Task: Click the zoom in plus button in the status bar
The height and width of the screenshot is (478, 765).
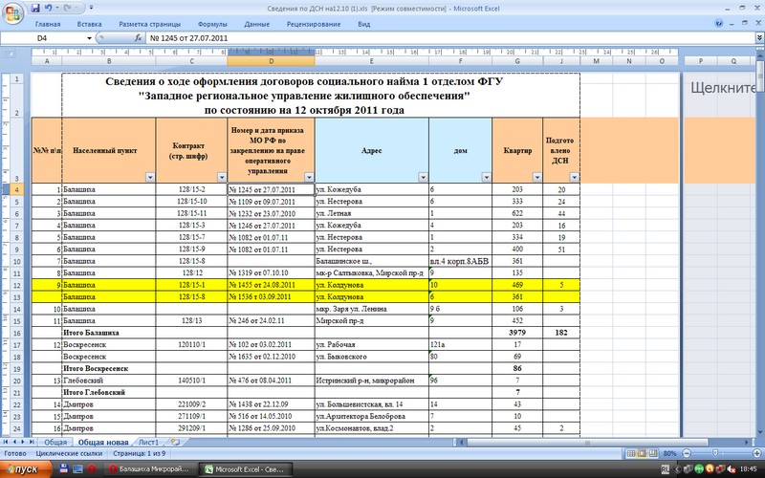Action: coord(758,453)
